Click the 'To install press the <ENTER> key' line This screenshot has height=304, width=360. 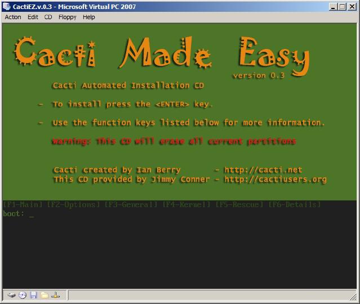[132, 104]
